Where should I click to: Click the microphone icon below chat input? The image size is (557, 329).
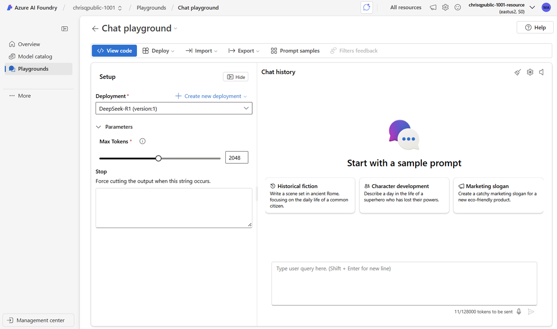coord(519,312)
